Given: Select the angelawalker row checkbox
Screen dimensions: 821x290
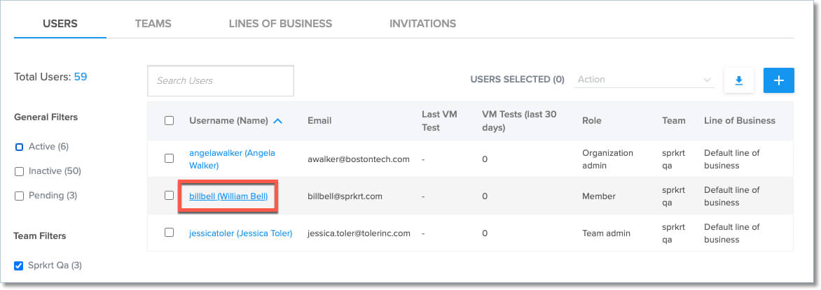Looking at the screenshot, I should [x=169, y=159].
